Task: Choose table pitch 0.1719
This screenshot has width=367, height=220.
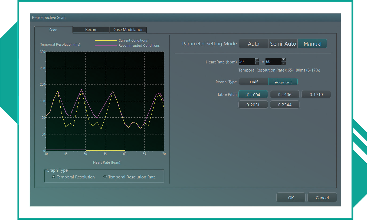Action: 316,95
